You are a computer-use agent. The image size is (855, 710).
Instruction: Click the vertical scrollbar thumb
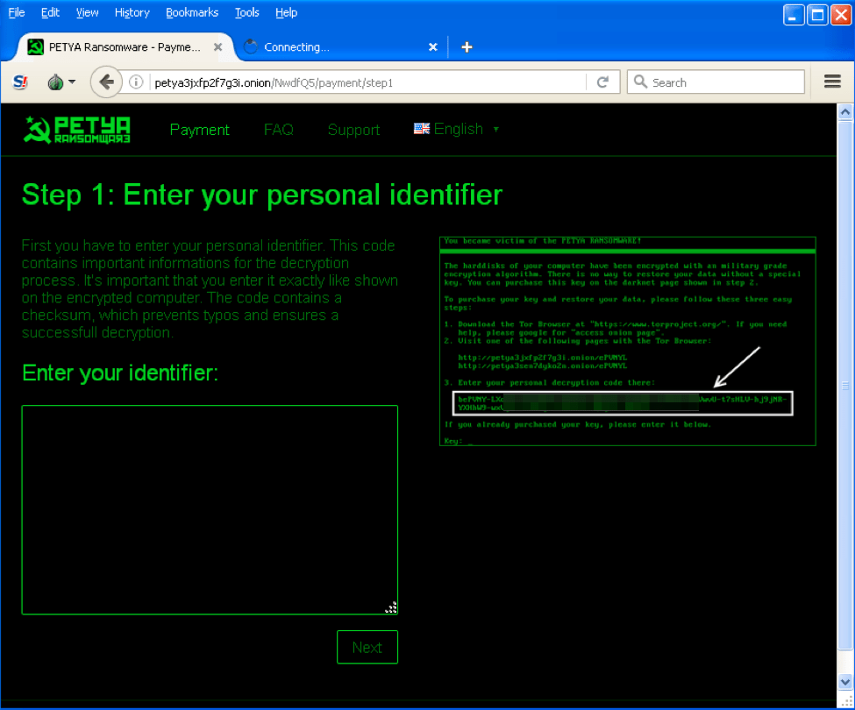pyautogui.click(x=844, y=386)
